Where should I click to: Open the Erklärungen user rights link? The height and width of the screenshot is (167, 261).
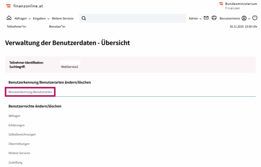pyautogui.click(x=16, y=125)
